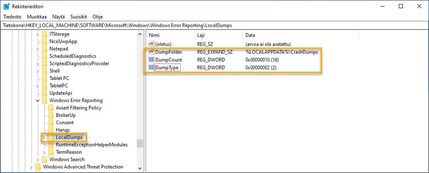Viewport: 429px width, 173px height.
Task: Expand the ITStorage key
Action: [x=38, y=34]
